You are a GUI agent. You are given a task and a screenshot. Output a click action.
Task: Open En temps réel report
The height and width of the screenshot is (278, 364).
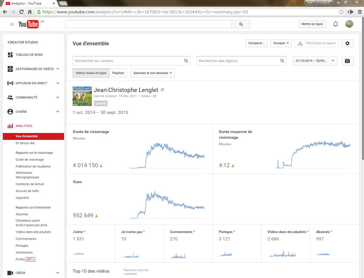coord(25,143)
